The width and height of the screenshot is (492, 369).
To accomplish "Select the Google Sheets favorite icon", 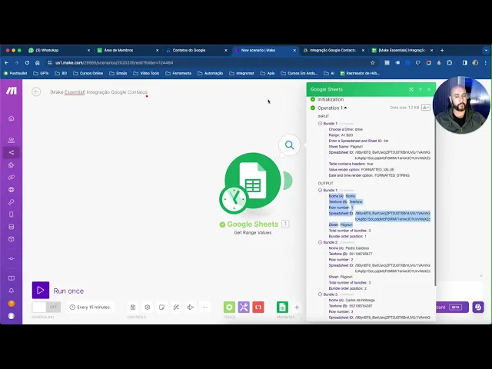I will [282, 307].
